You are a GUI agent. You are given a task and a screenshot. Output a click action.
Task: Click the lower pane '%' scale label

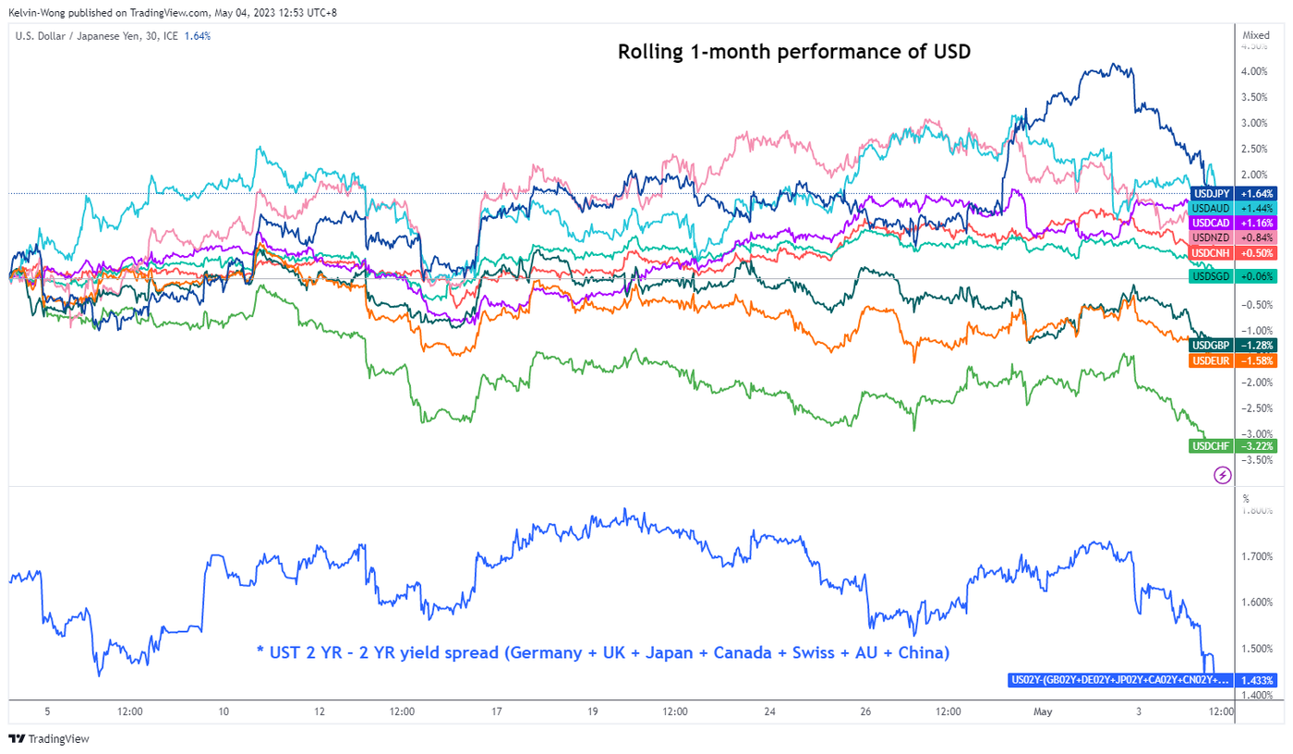click(1246, 498)
